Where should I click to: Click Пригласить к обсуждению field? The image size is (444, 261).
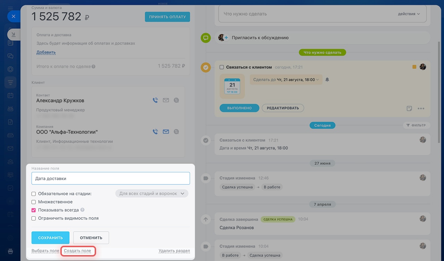[322, 38]
